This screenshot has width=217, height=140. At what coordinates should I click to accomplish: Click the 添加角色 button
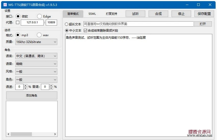point(32,95)
